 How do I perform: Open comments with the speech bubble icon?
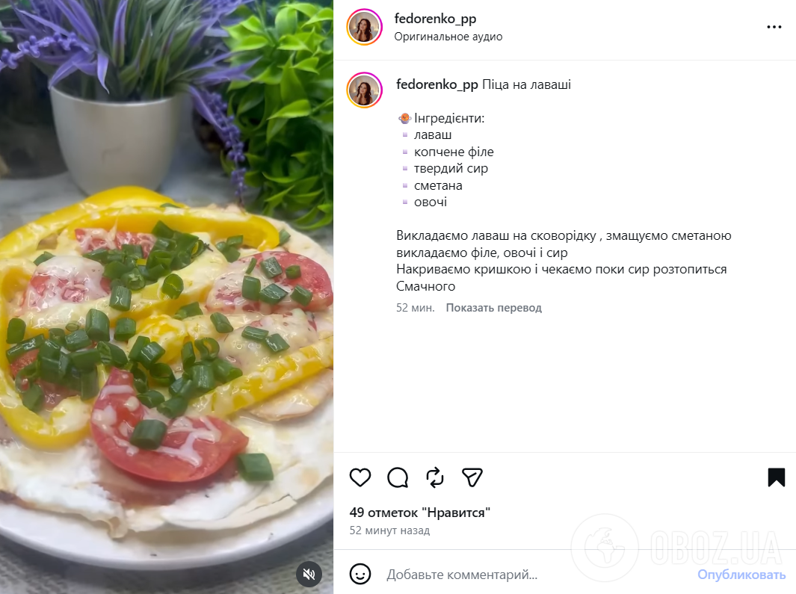click(x=398, y=477)
